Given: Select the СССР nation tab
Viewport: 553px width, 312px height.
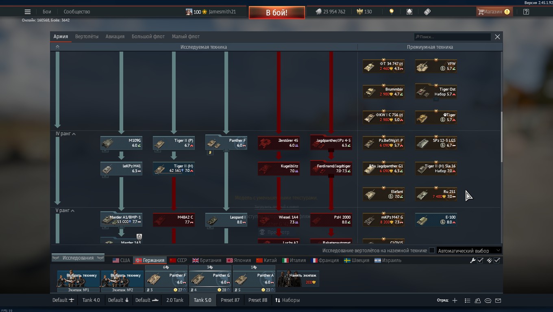Looking at the screenshot, I should click(178, 260).
